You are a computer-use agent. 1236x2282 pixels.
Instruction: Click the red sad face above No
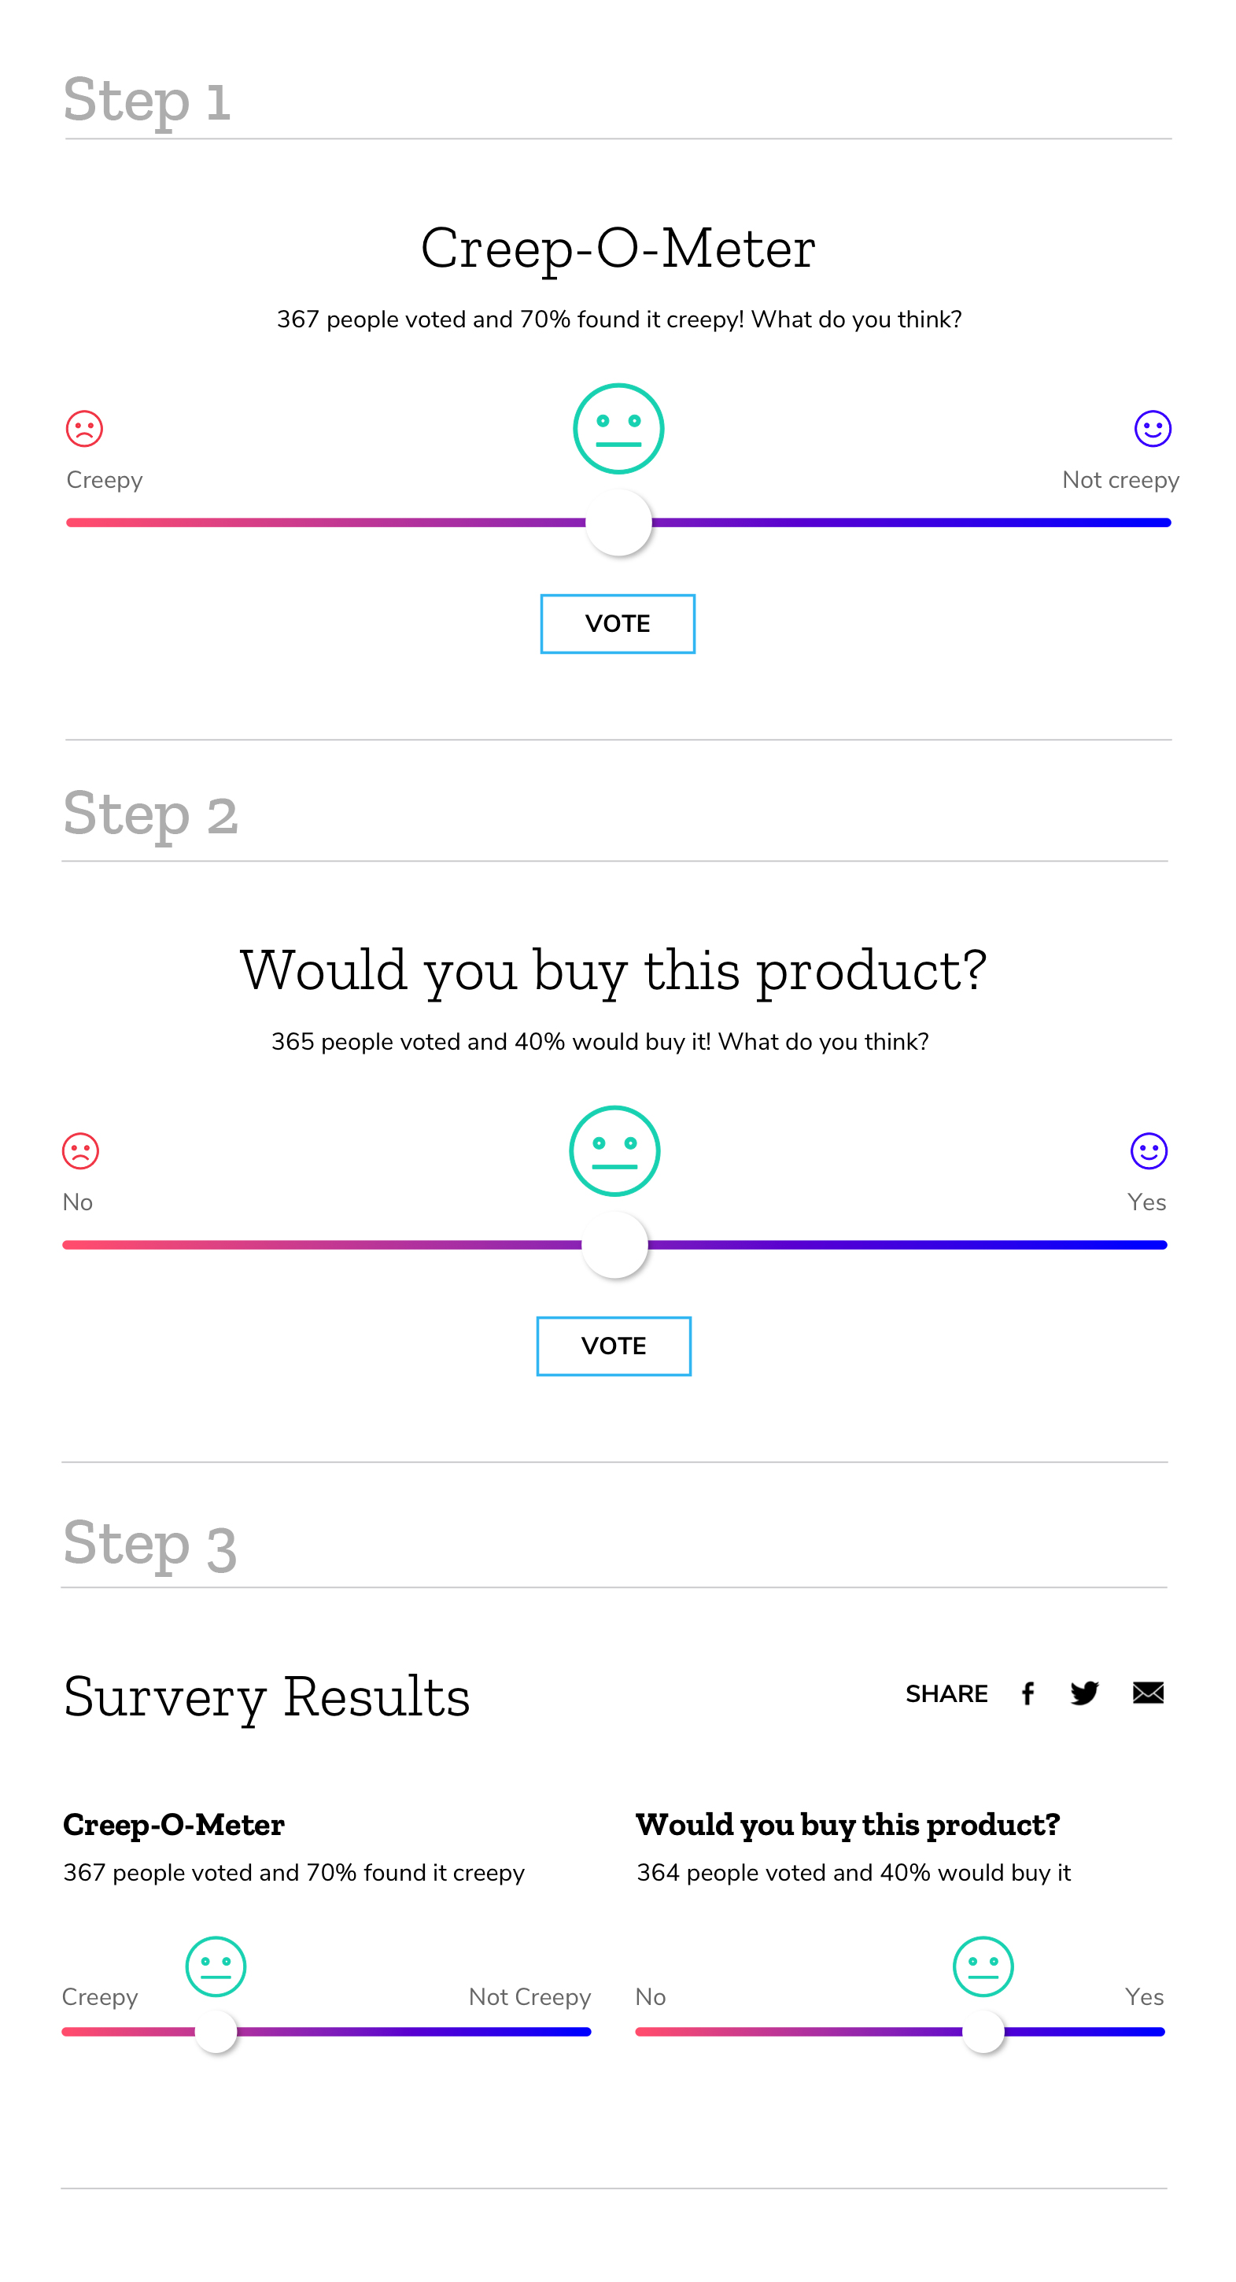point(80,1150)
